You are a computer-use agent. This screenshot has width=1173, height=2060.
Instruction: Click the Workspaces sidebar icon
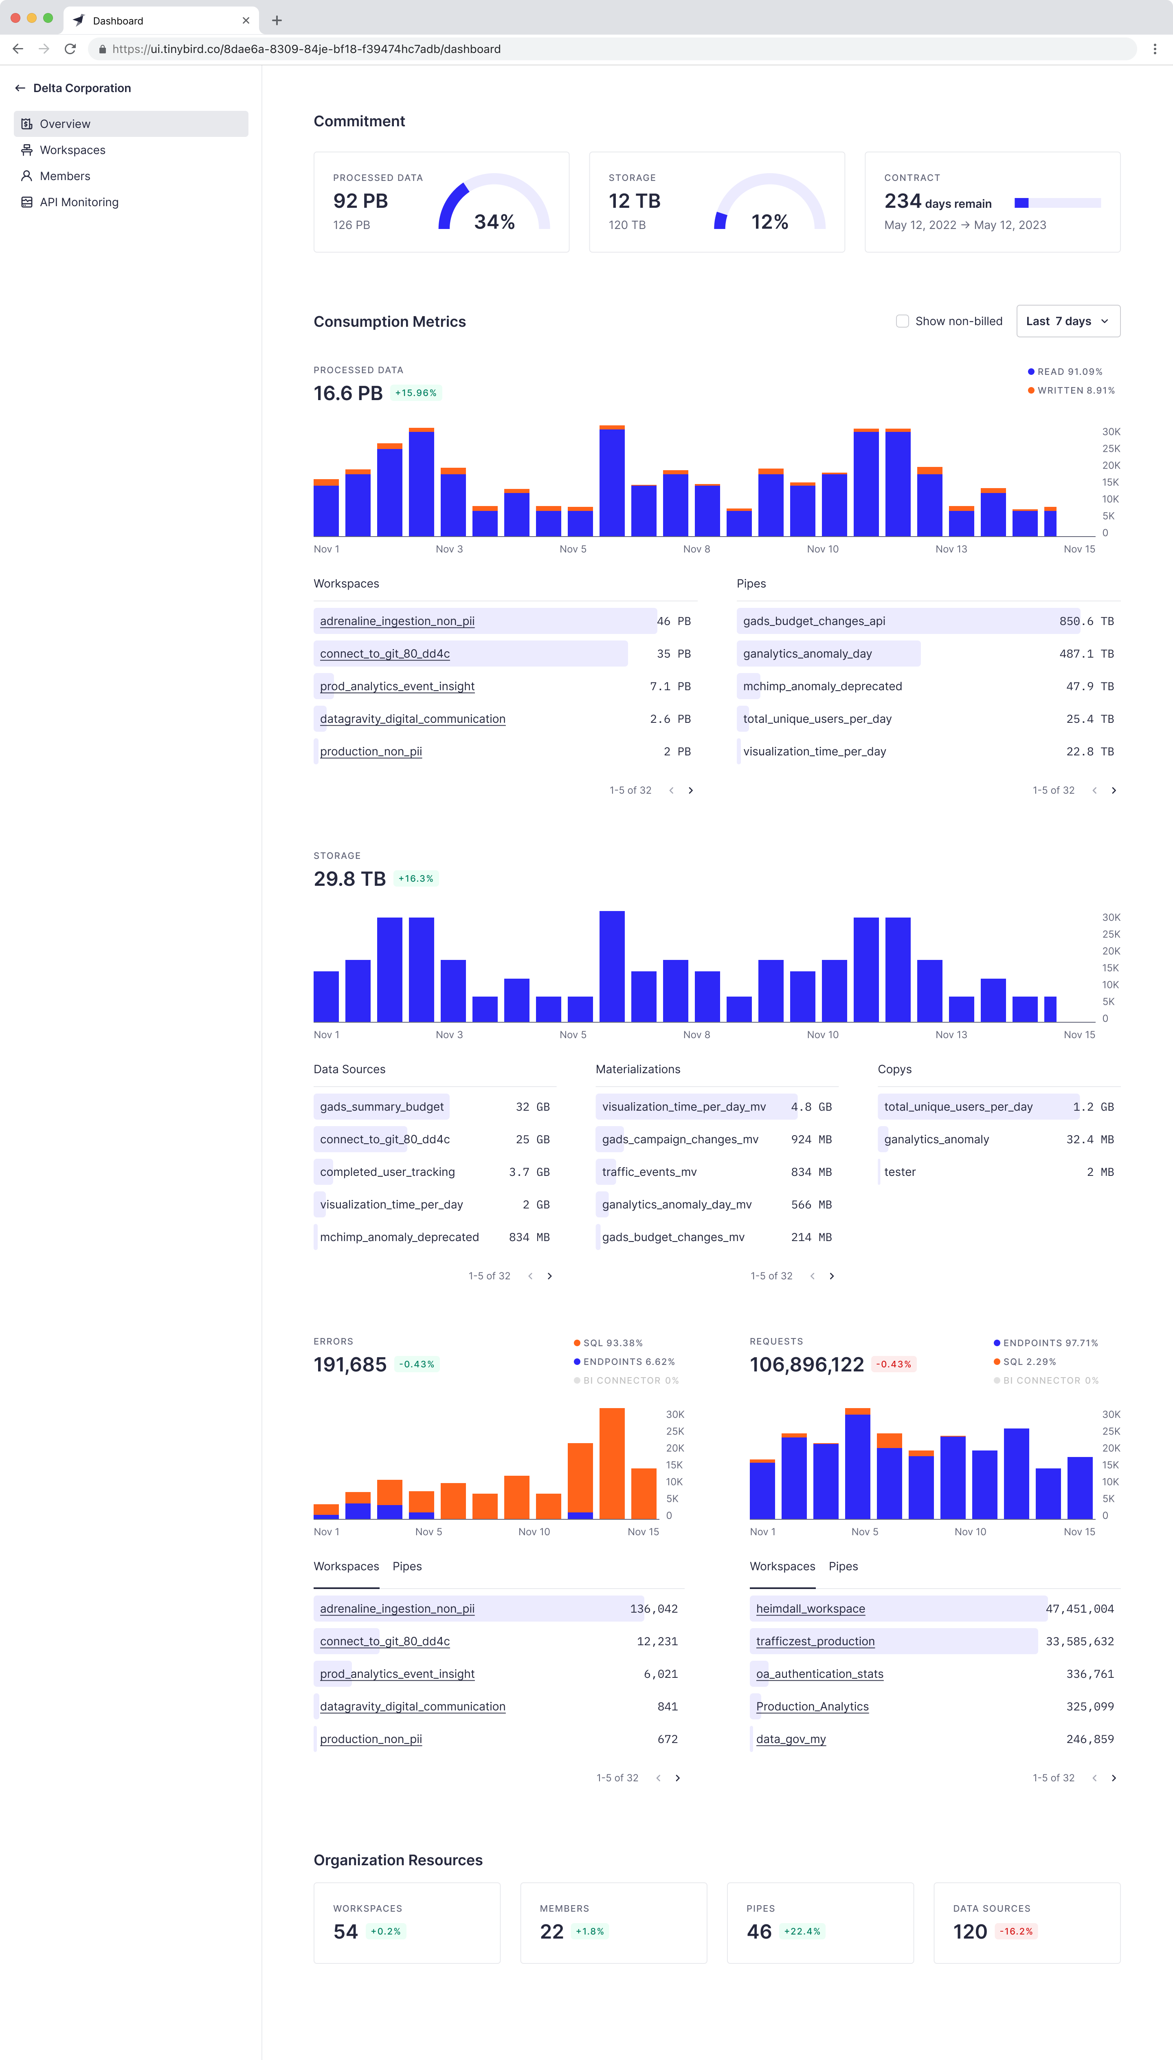click(x=26, y=150)
